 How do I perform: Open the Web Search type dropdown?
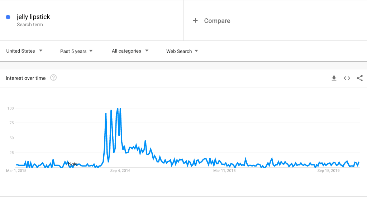[182, 51]
